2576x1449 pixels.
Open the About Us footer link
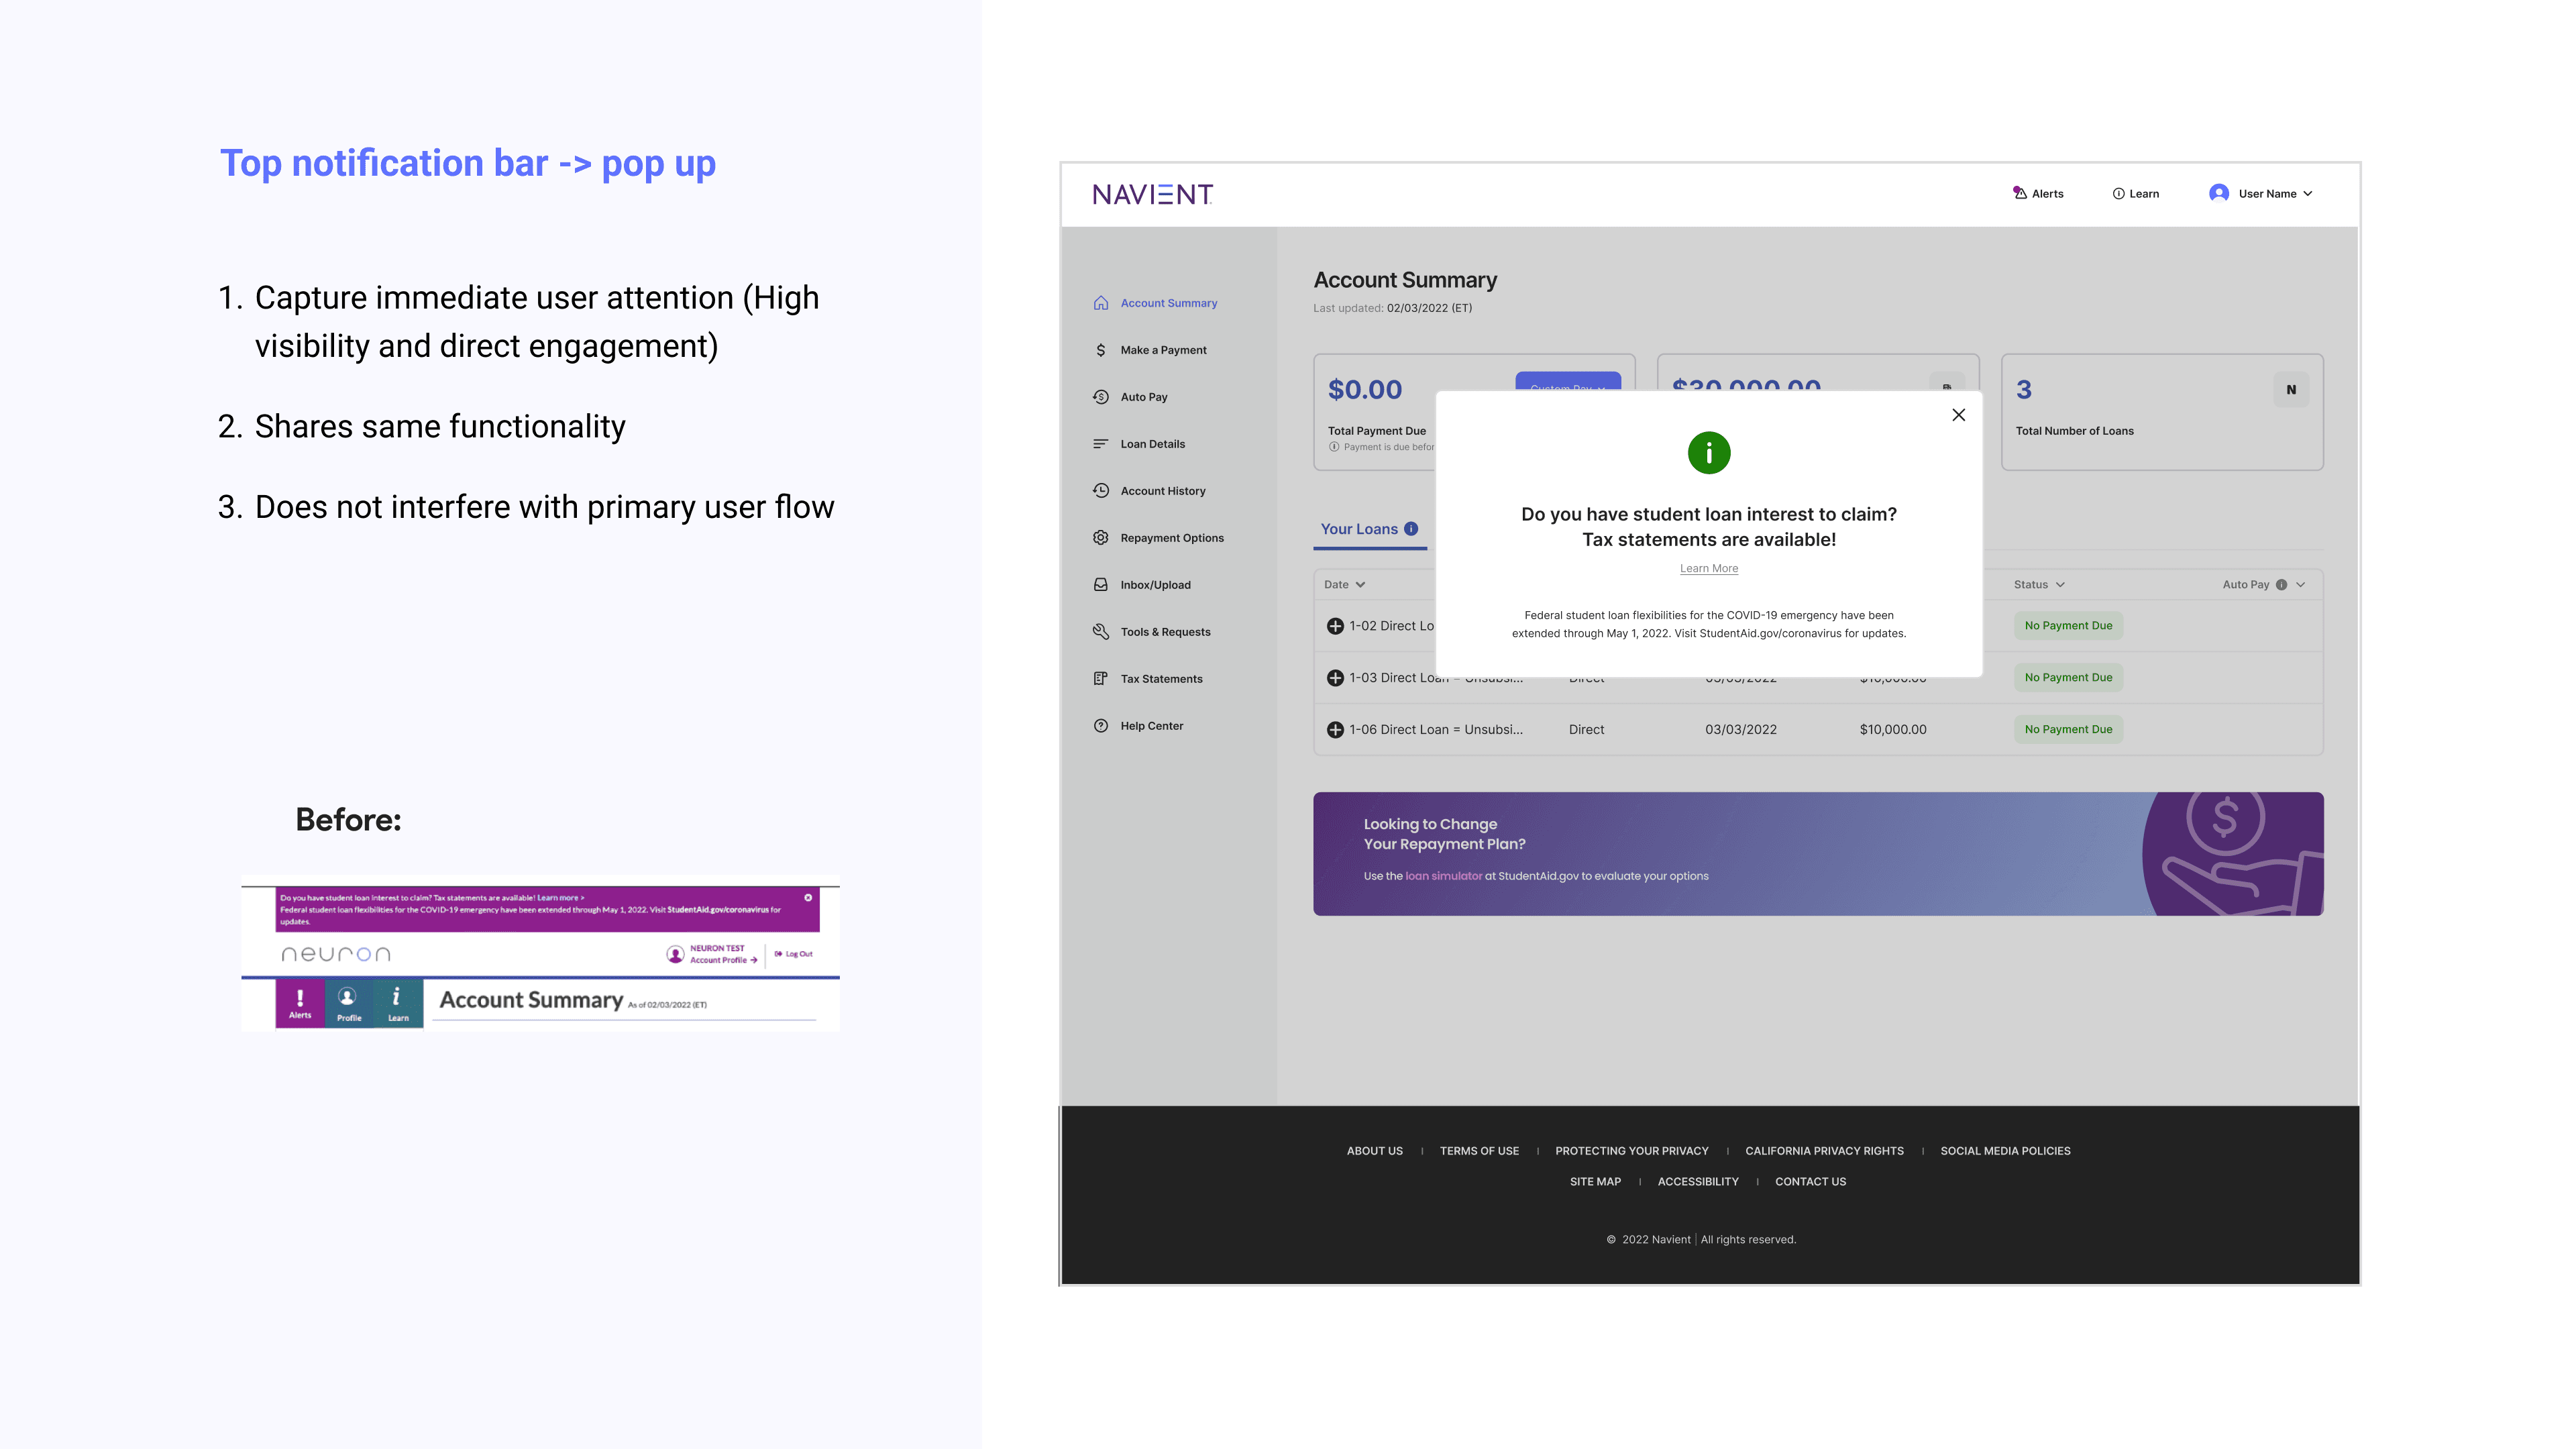(1374, 1151)
